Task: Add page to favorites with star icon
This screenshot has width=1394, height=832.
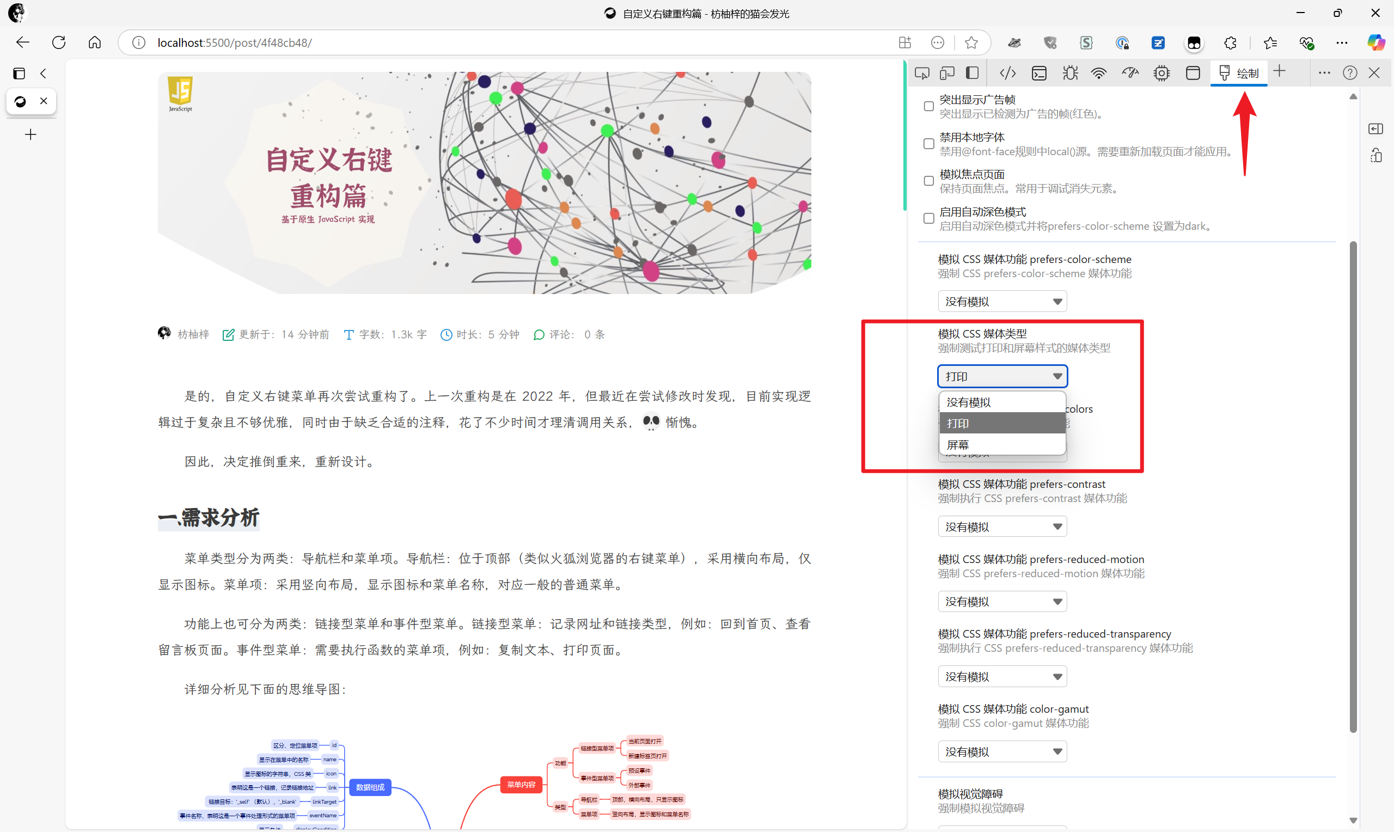Action: click(971, 42)
